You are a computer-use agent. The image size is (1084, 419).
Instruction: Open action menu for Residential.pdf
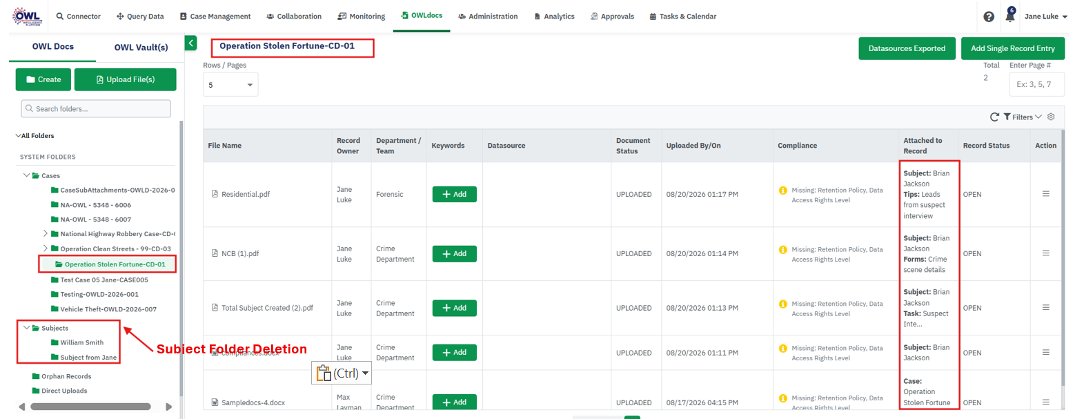[x=1045, y=194]
